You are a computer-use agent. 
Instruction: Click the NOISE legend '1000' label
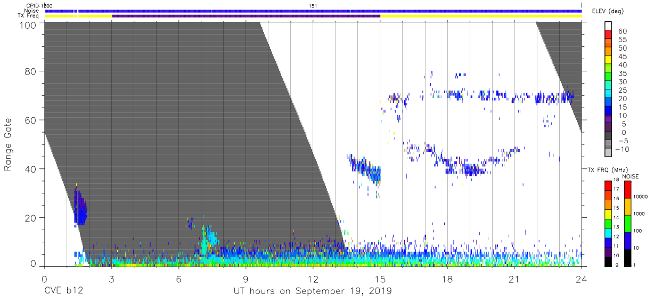click(x=640, y=213)
